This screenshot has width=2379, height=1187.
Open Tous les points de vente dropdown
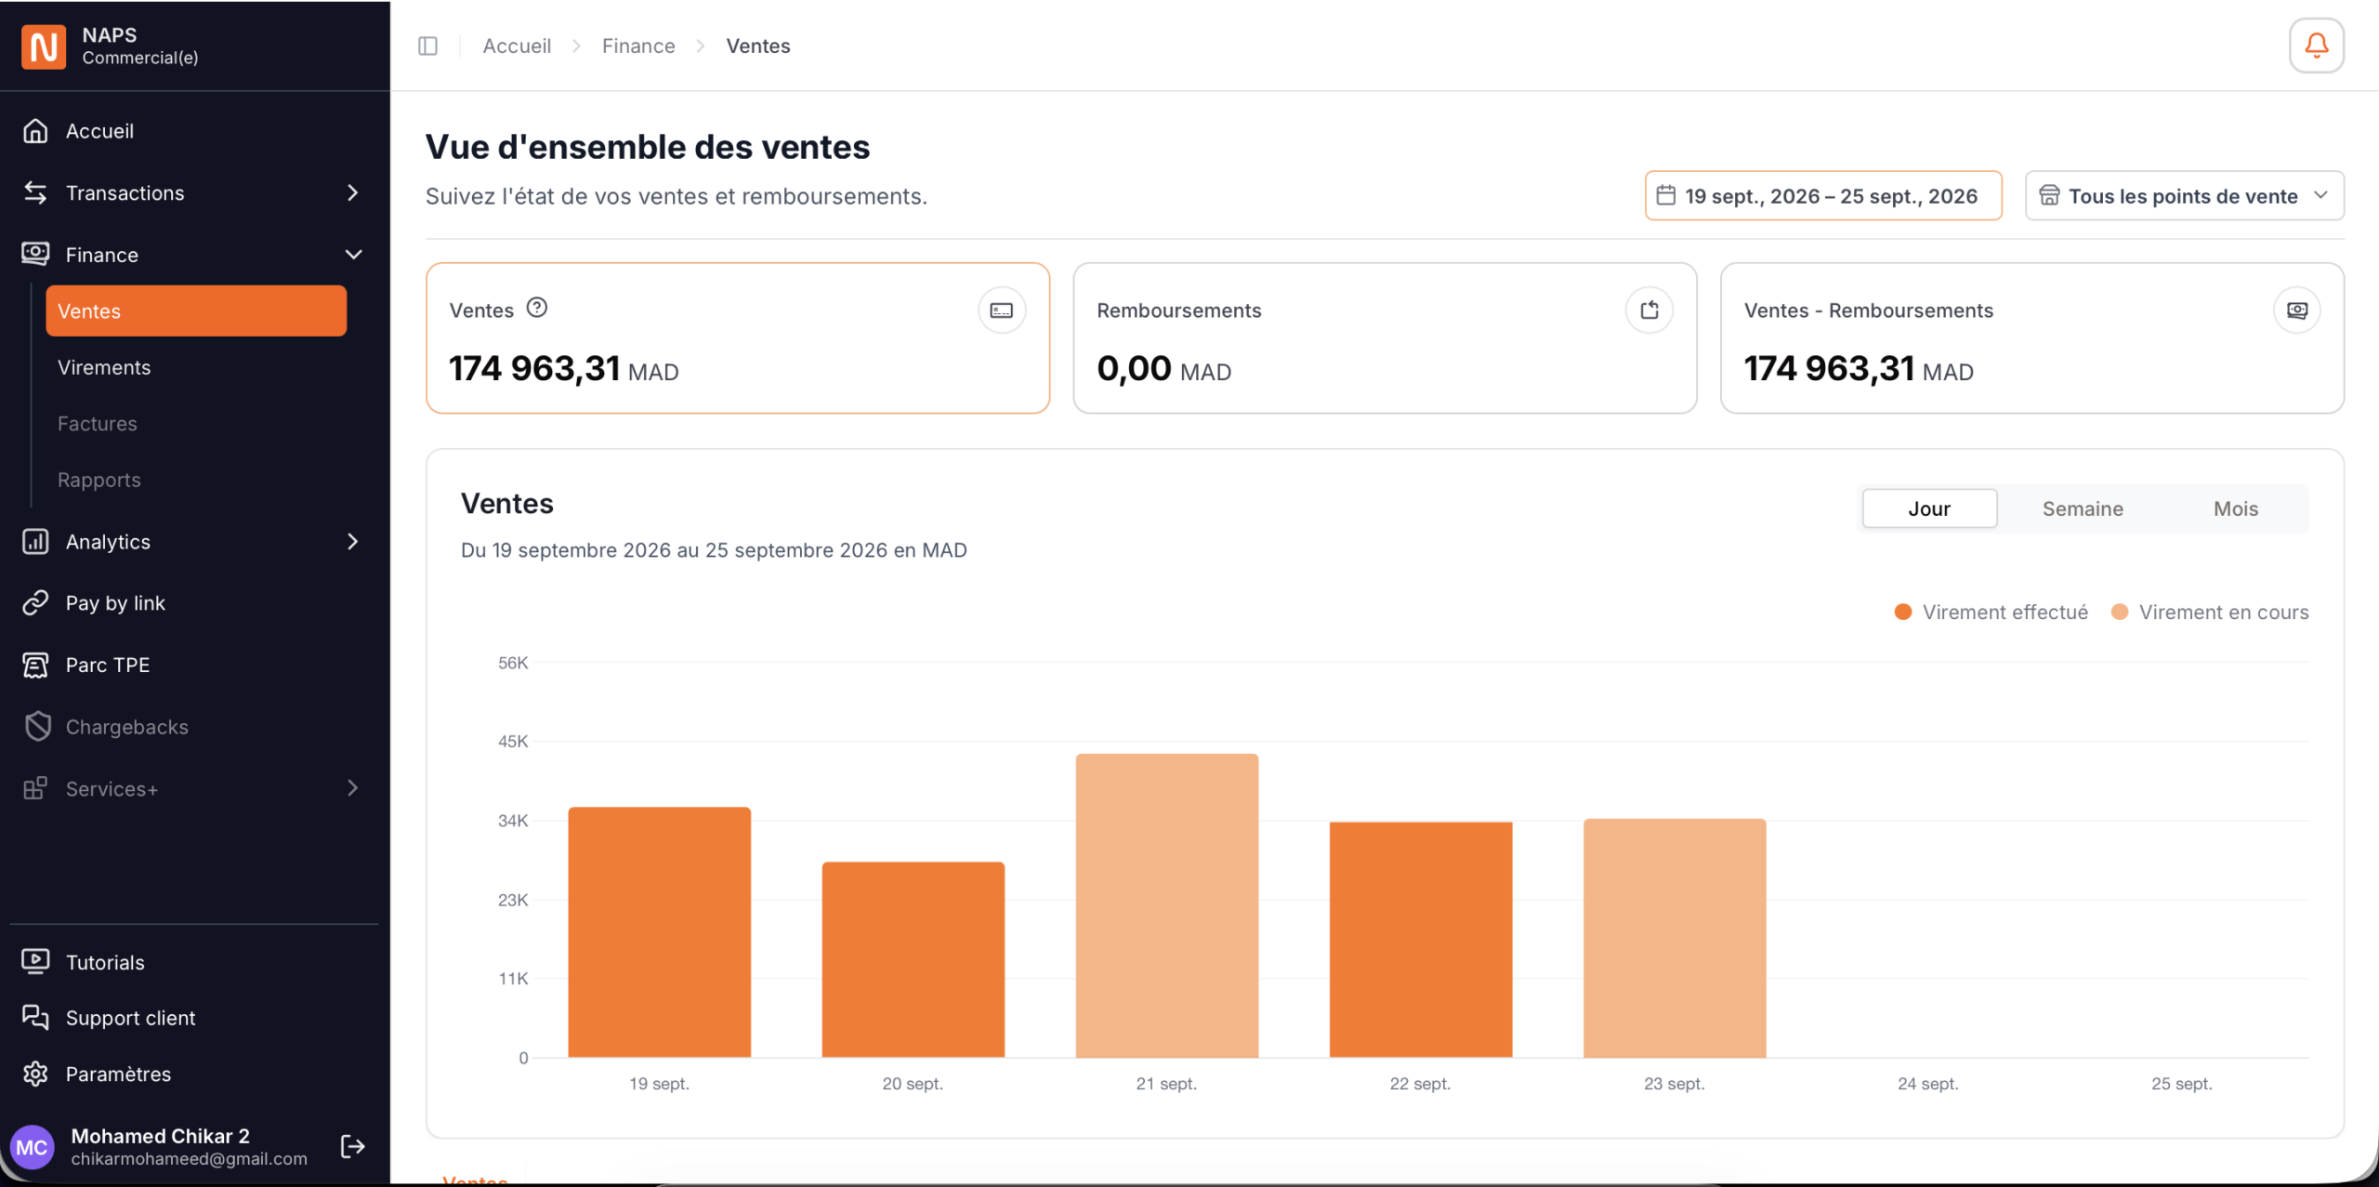click(2184, 195)
